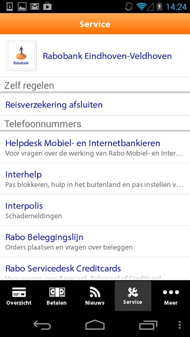The image size is (190, 337).
Task: Tap the Android home button
Action: pos(95,325)
